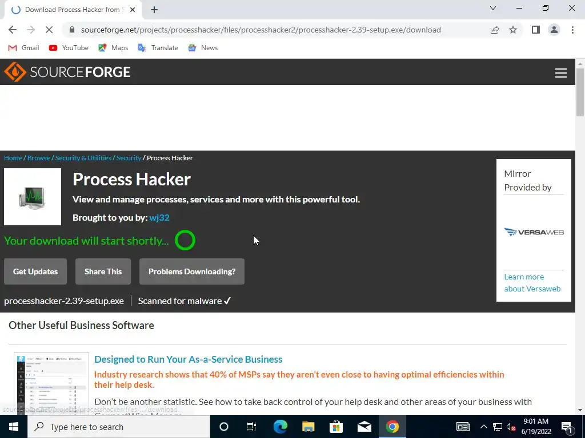Show hidden system tray icons
The width and height of the screenshot is (585, 438).
483,427
